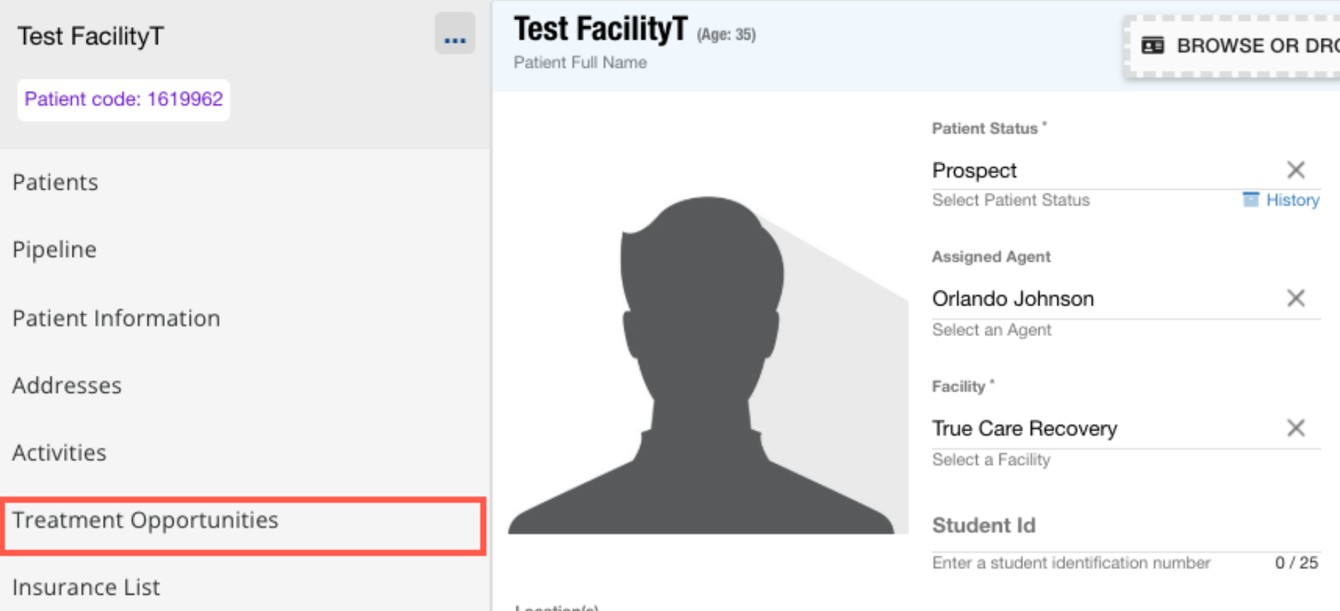Select Patient Information in the sidebar

(117, 318)
